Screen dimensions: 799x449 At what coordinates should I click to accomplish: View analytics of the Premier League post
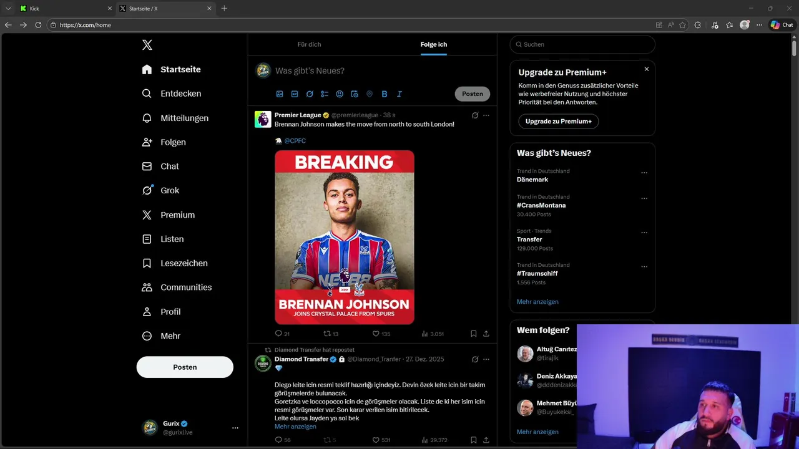coord(433,334)
